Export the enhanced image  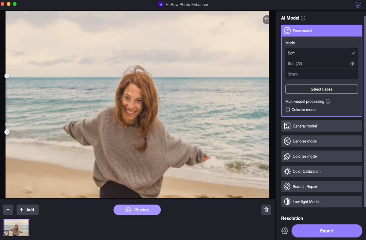pyautogui.click(x=327, y=231)
